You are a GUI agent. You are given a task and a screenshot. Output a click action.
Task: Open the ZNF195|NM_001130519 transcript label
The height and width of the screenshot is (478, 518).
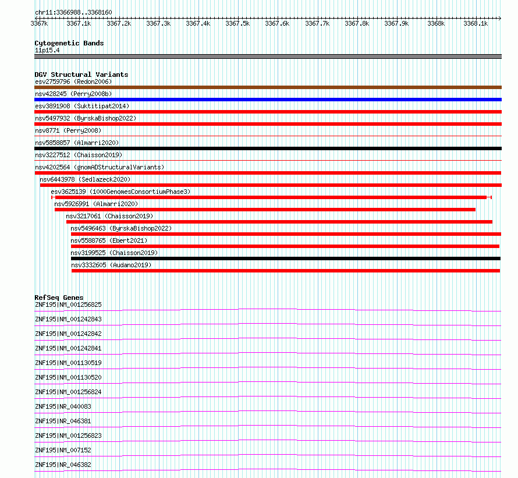[68, 363]
